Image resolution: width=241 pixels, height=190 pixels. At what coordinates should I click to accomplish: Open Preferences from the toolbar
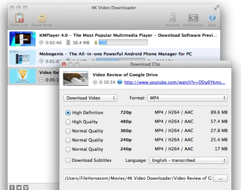click(x=193, y=18)
